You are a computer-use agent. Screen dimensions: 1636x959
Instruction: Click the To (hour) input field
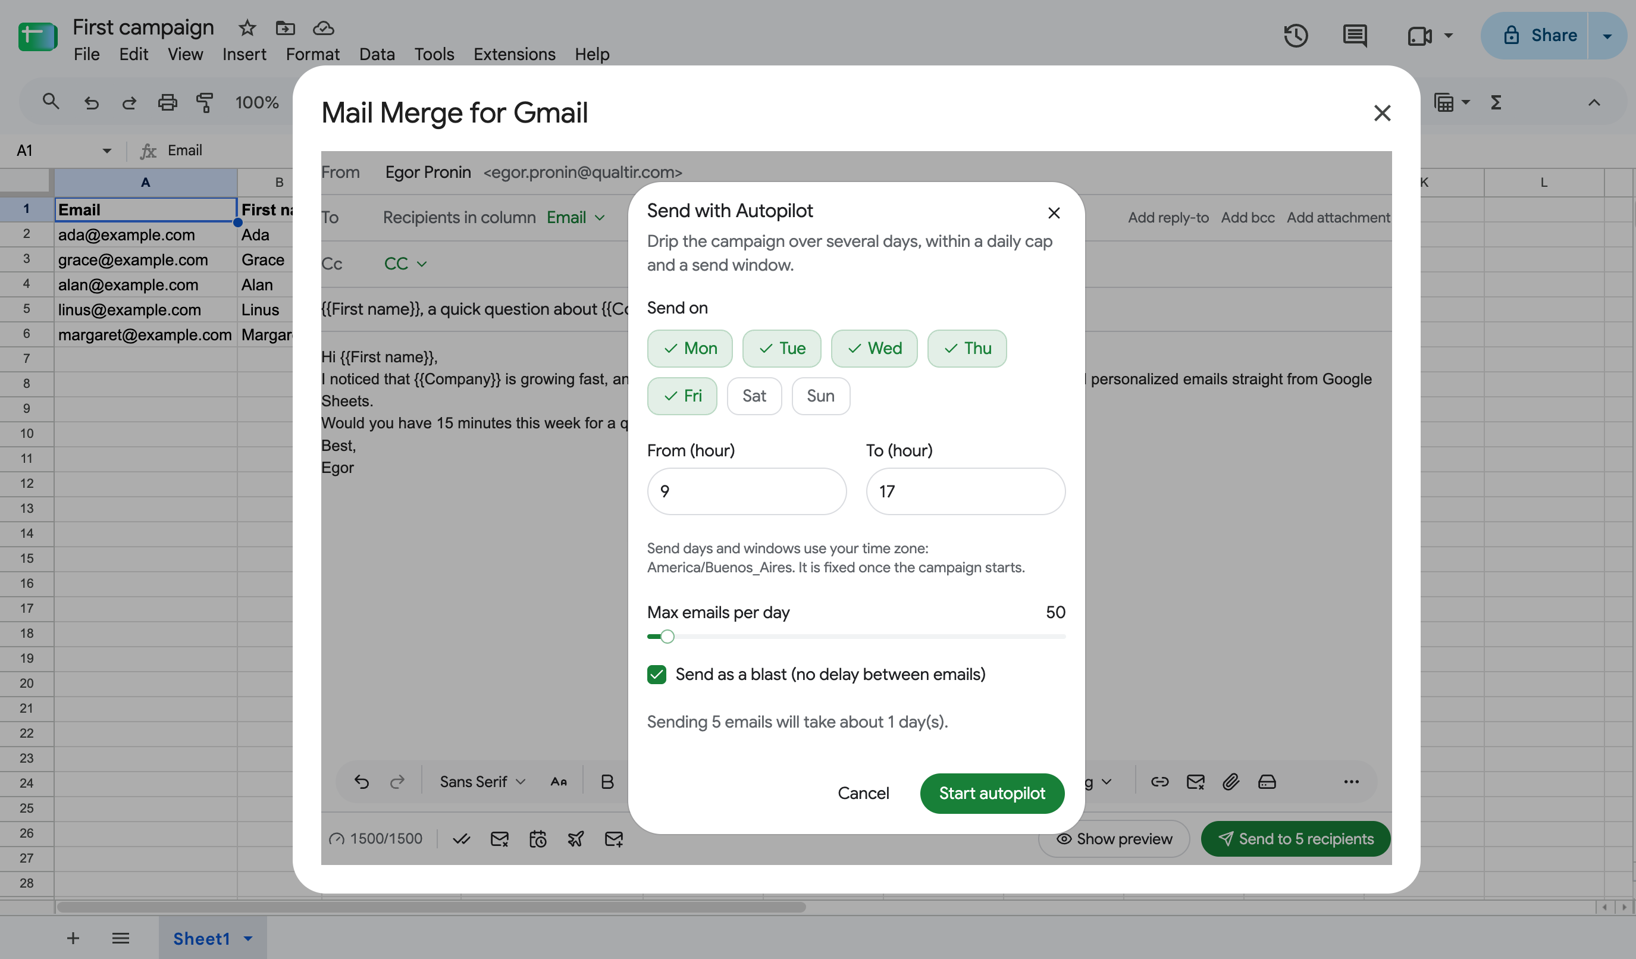click(966, 491)
